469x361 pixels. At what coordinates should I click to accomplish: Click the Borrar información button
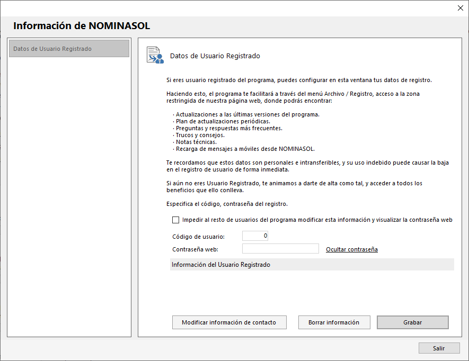tap(334, 322)
